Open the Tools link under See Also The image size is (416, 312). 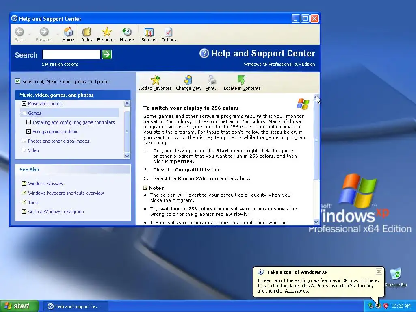(x=33, y=202)
